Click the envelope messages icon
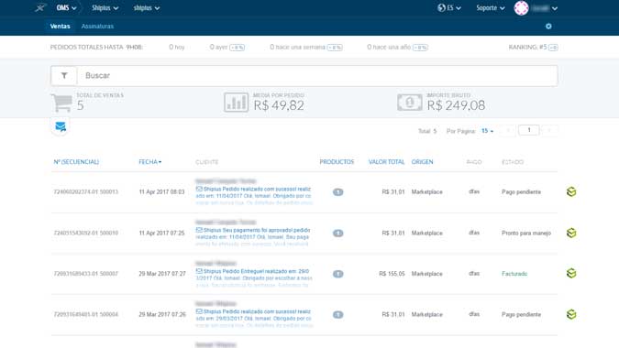The height and width of the screenshot is (348, 619). [61, 126]
